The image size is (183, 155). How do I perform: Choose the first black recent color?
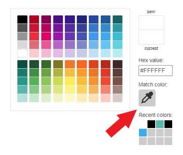(x=151, y=124)
